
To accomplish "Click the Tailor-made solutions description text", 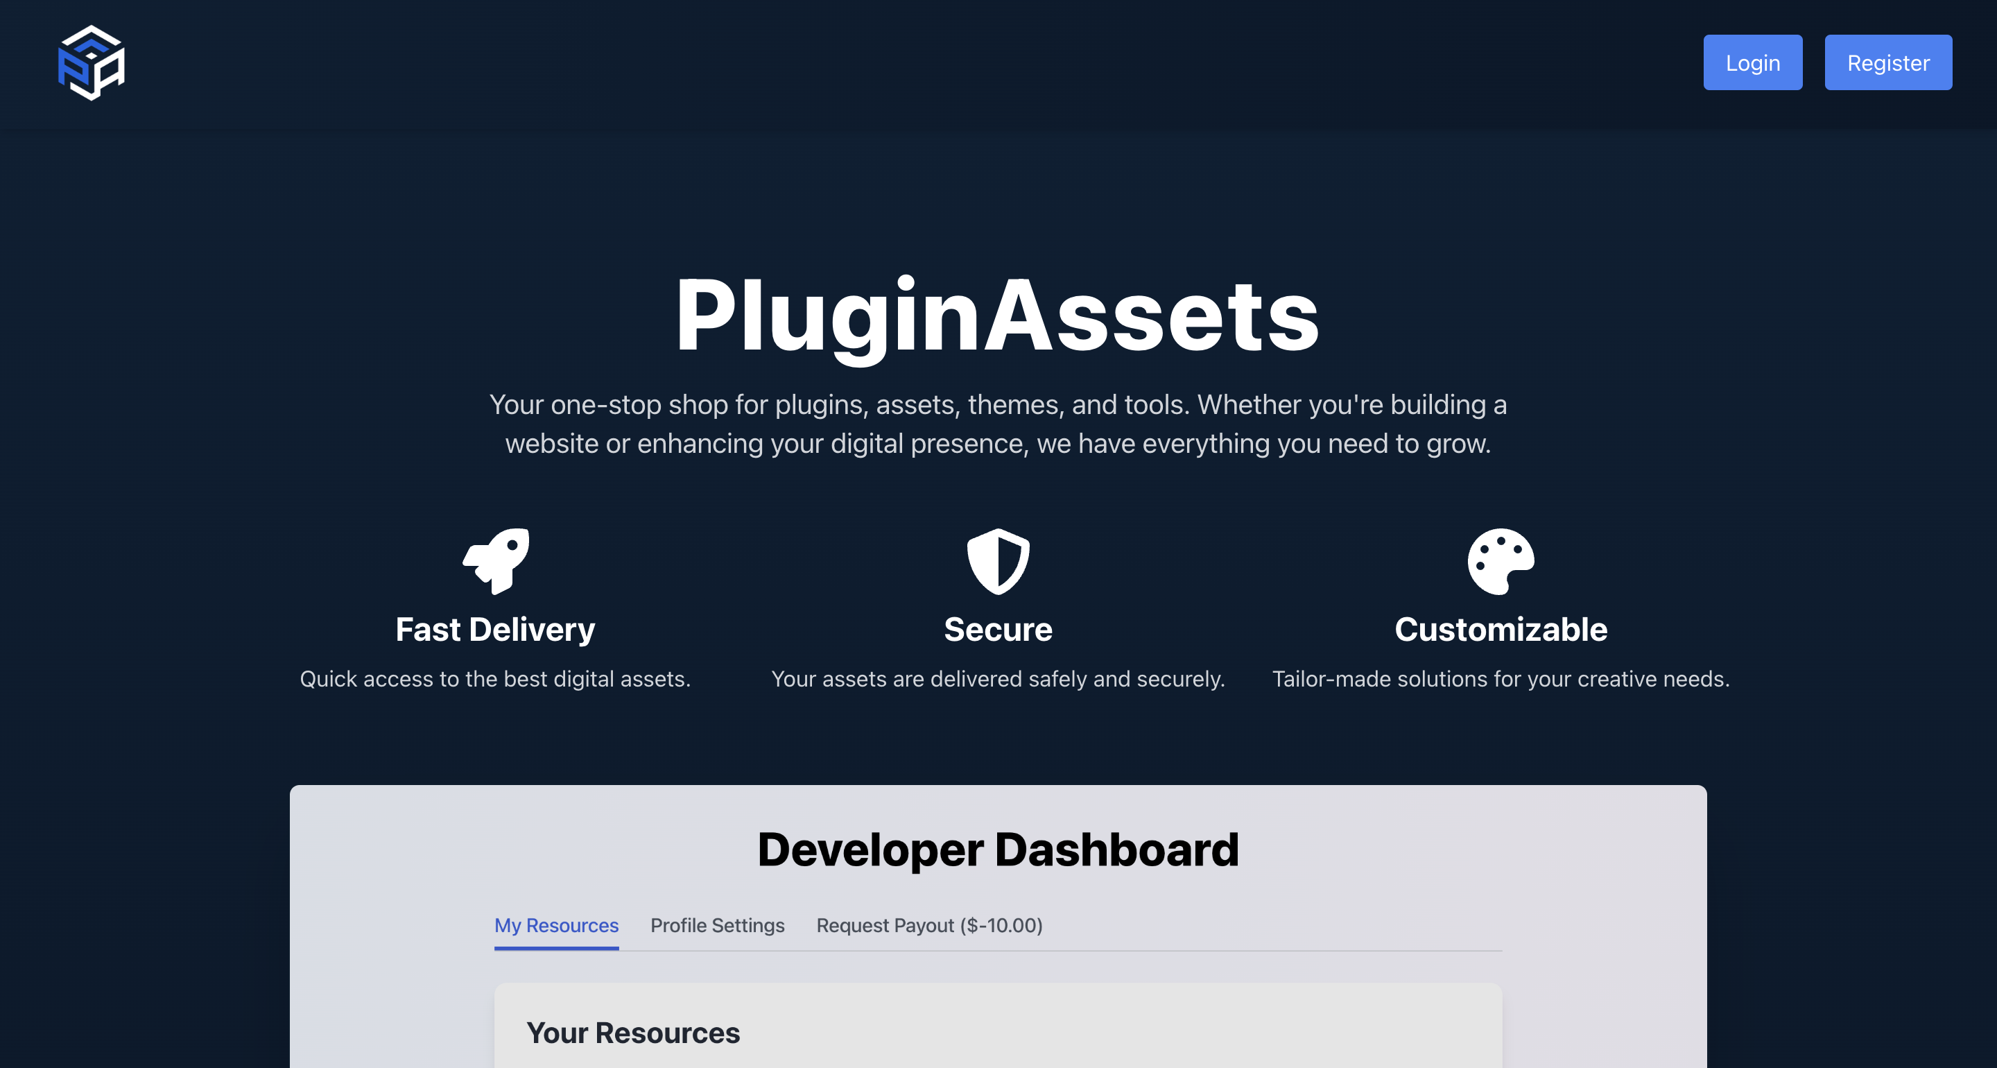I will pyautogui.click(x=1501, y=679).
